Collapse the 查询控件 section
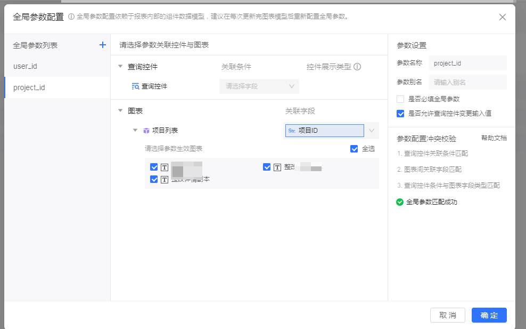The width and height of the screenshot is (526, 329). 120,67
